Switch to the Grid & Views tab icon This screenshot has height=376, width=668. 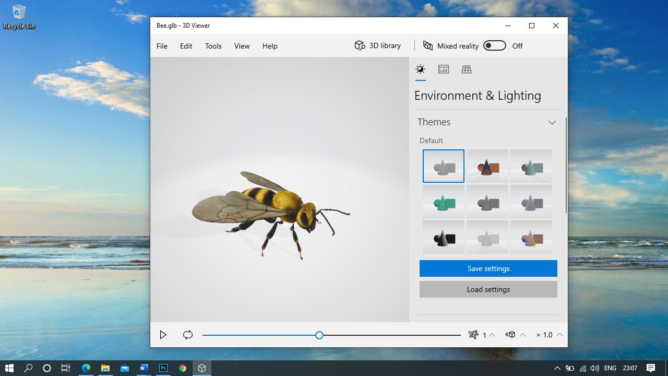pos(467,69)
